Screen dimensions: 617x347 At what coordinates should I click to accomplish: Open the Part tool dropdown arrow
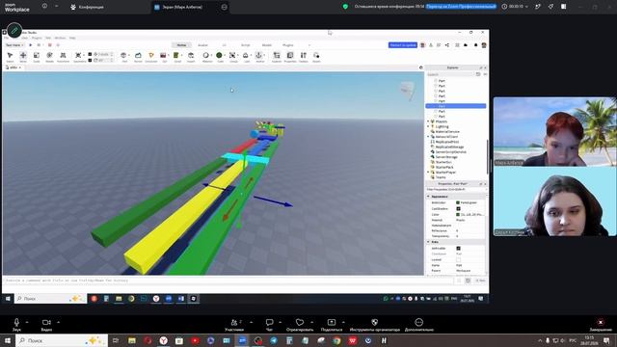(129, 56)
